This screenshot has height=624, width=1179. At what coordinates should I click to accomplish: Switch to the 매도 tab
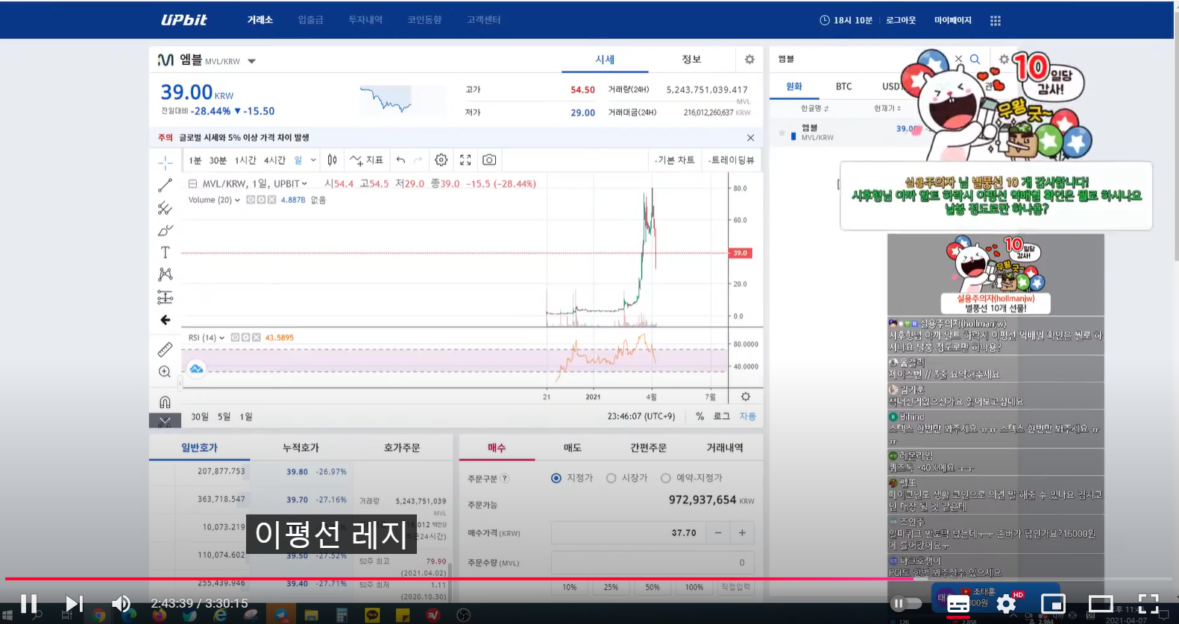(572, 447)
